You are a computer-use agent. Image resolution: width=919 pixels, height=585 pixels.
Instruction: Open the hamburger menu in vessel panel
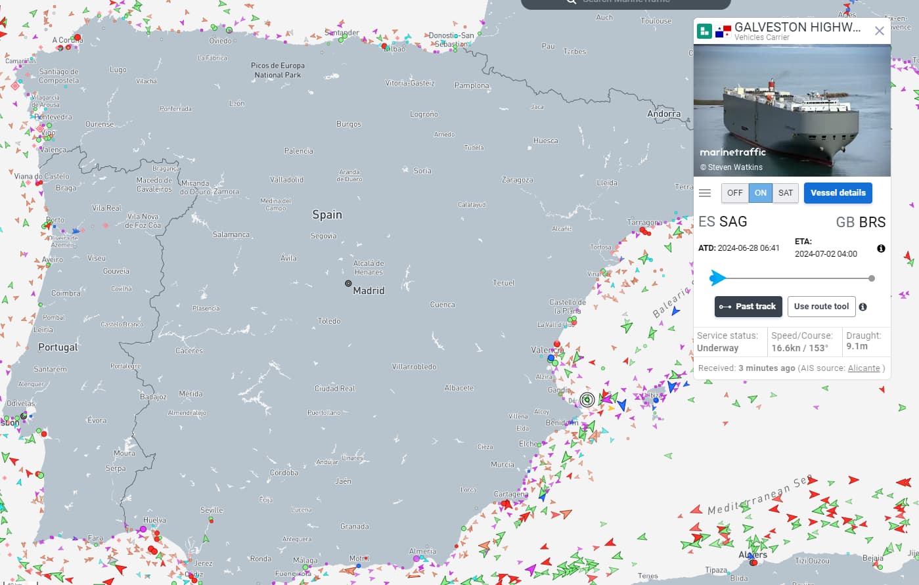tap(705, 193)
